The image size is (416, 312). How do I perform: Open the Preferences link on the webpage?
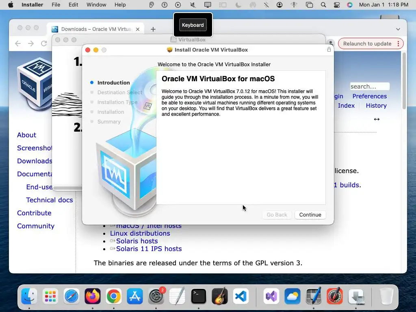[370, 96]
